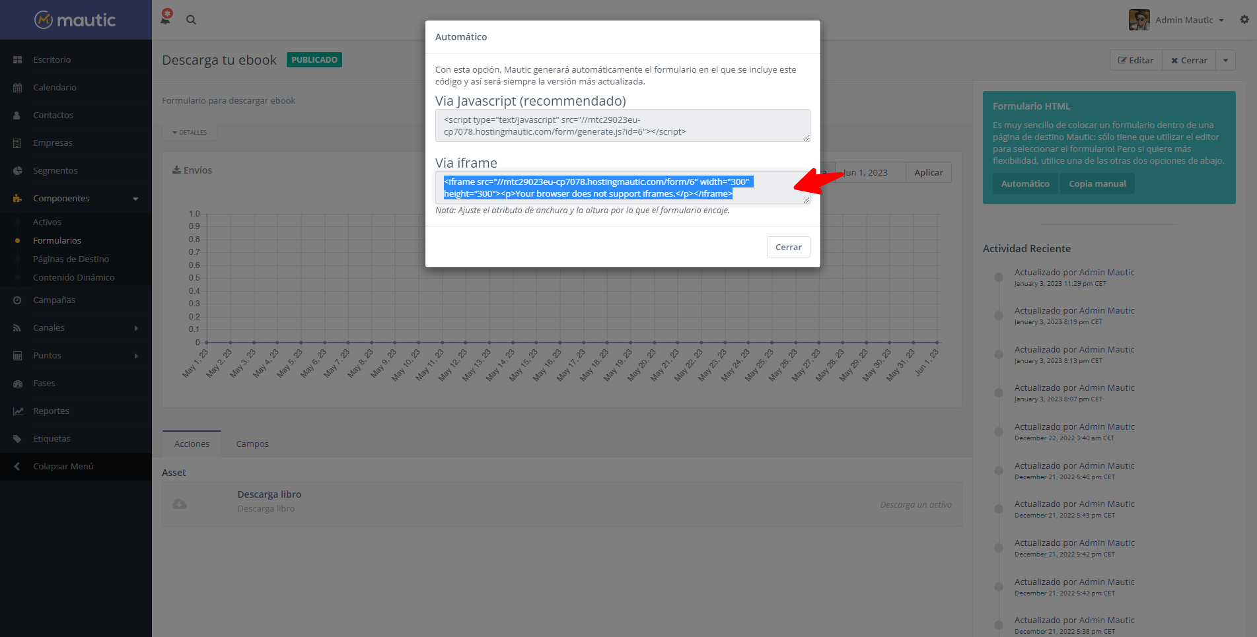
Task: Open Activos under Componentes
Action: [x=48, y=222]
